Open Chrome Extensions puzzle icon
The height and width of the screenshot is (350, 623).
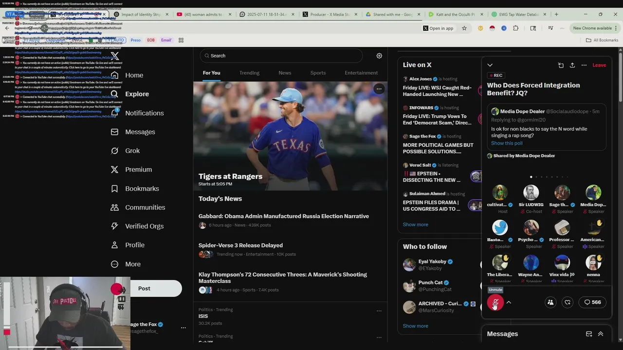point(515,28)
